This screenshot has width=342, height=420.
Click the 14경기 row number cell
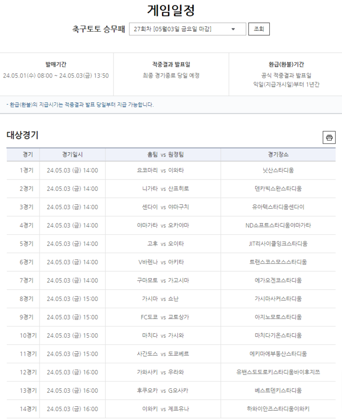28,409
